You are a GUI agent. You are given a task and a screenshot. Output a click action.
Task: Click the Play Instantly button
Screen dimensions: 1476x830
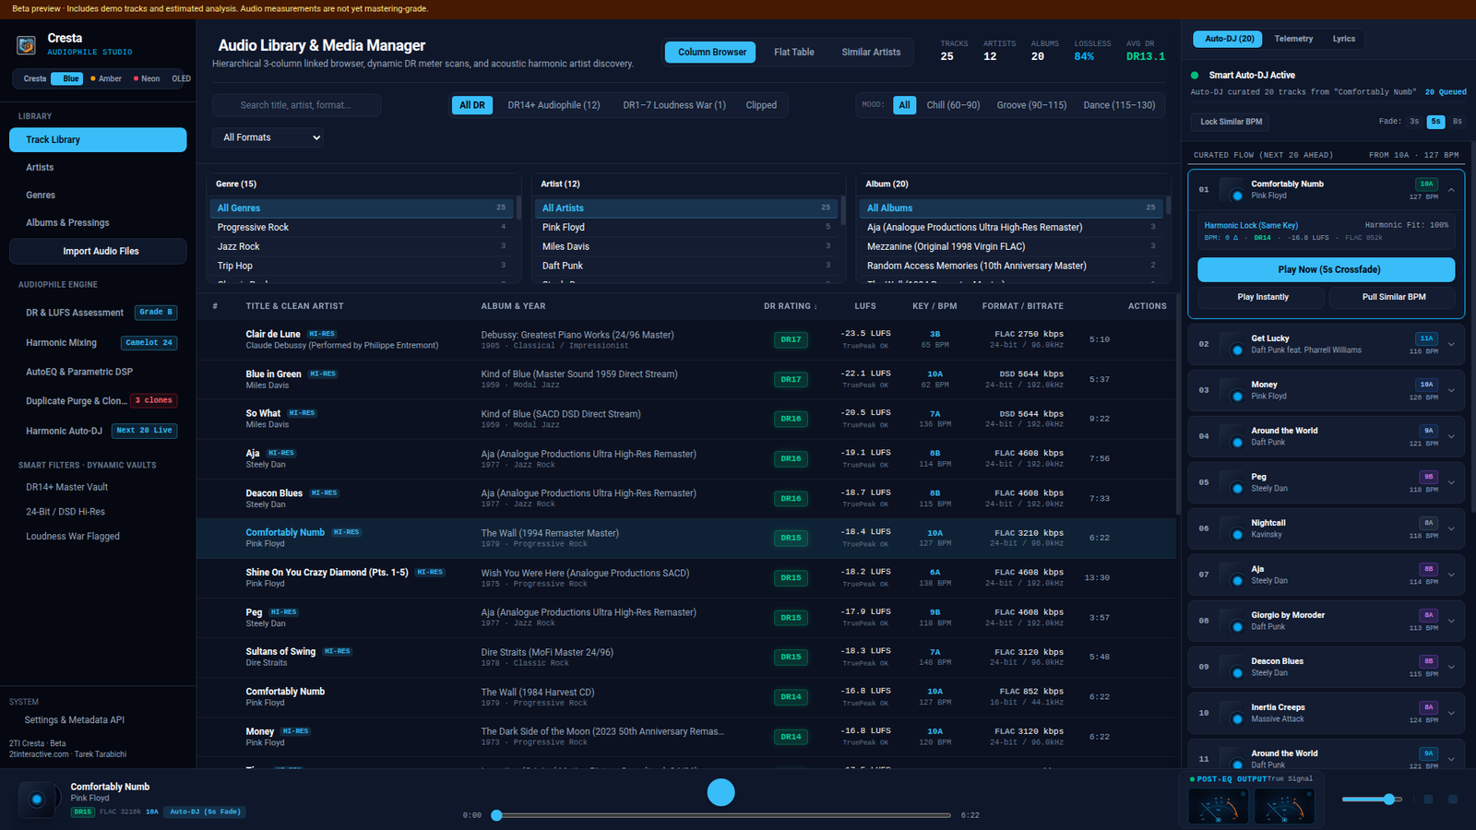[x=1262, y=297]
